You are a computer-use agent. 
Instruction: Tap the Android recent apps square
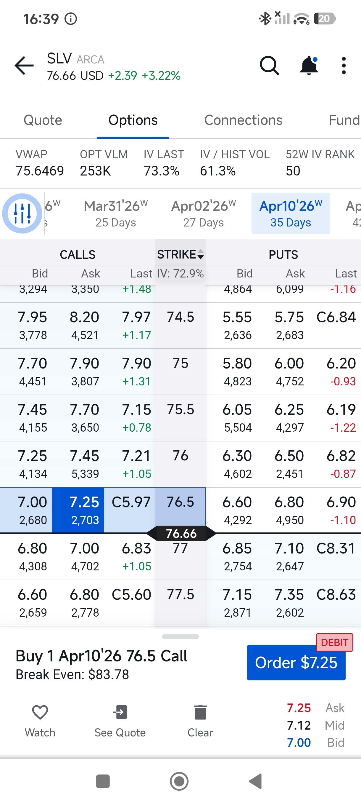coord(103,781)
